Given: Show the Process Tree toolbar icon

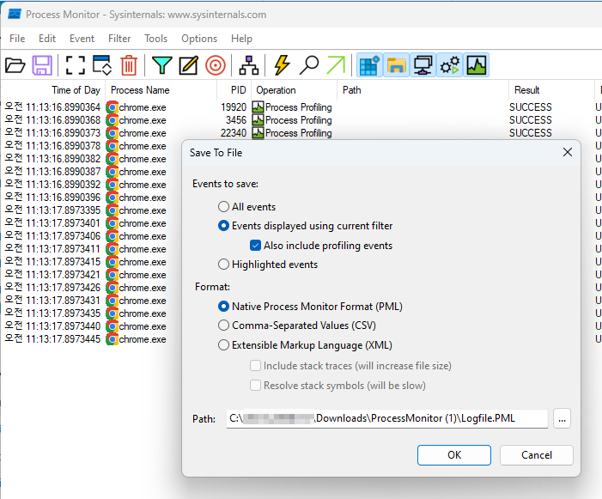Looking at the screenshot, I should (x=249, y=65).
